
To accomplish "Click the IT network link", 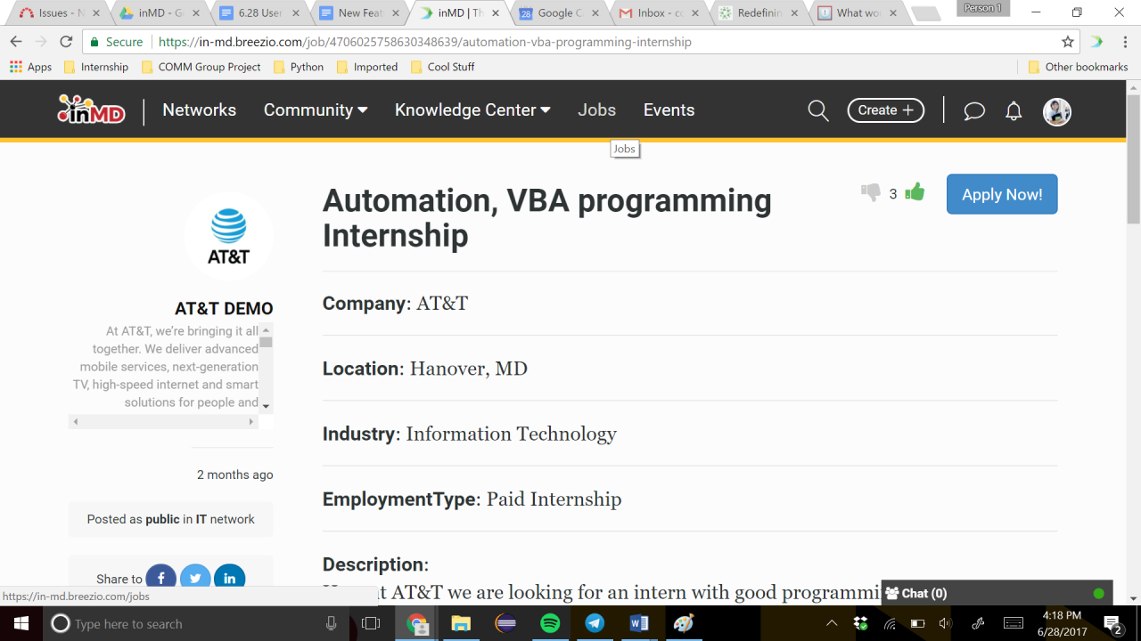I will [x=201, y=519].
